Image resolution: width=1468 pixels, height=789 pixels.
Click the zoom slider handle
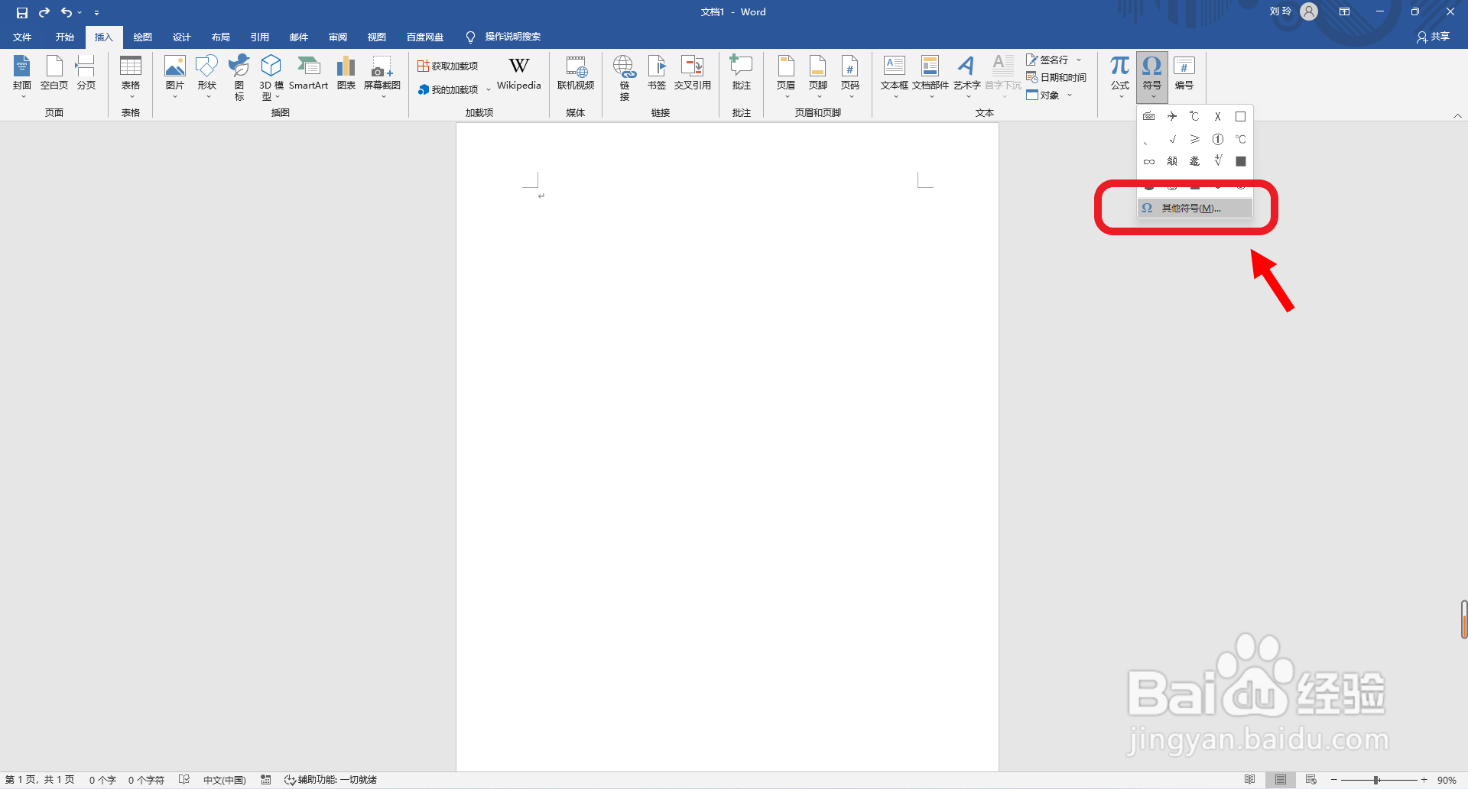pyautogui.click(x=1376, y=780)
